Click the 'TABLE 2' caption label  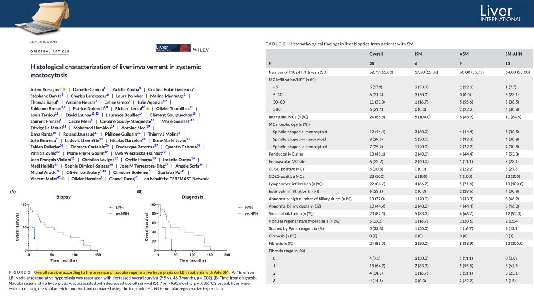275,44
